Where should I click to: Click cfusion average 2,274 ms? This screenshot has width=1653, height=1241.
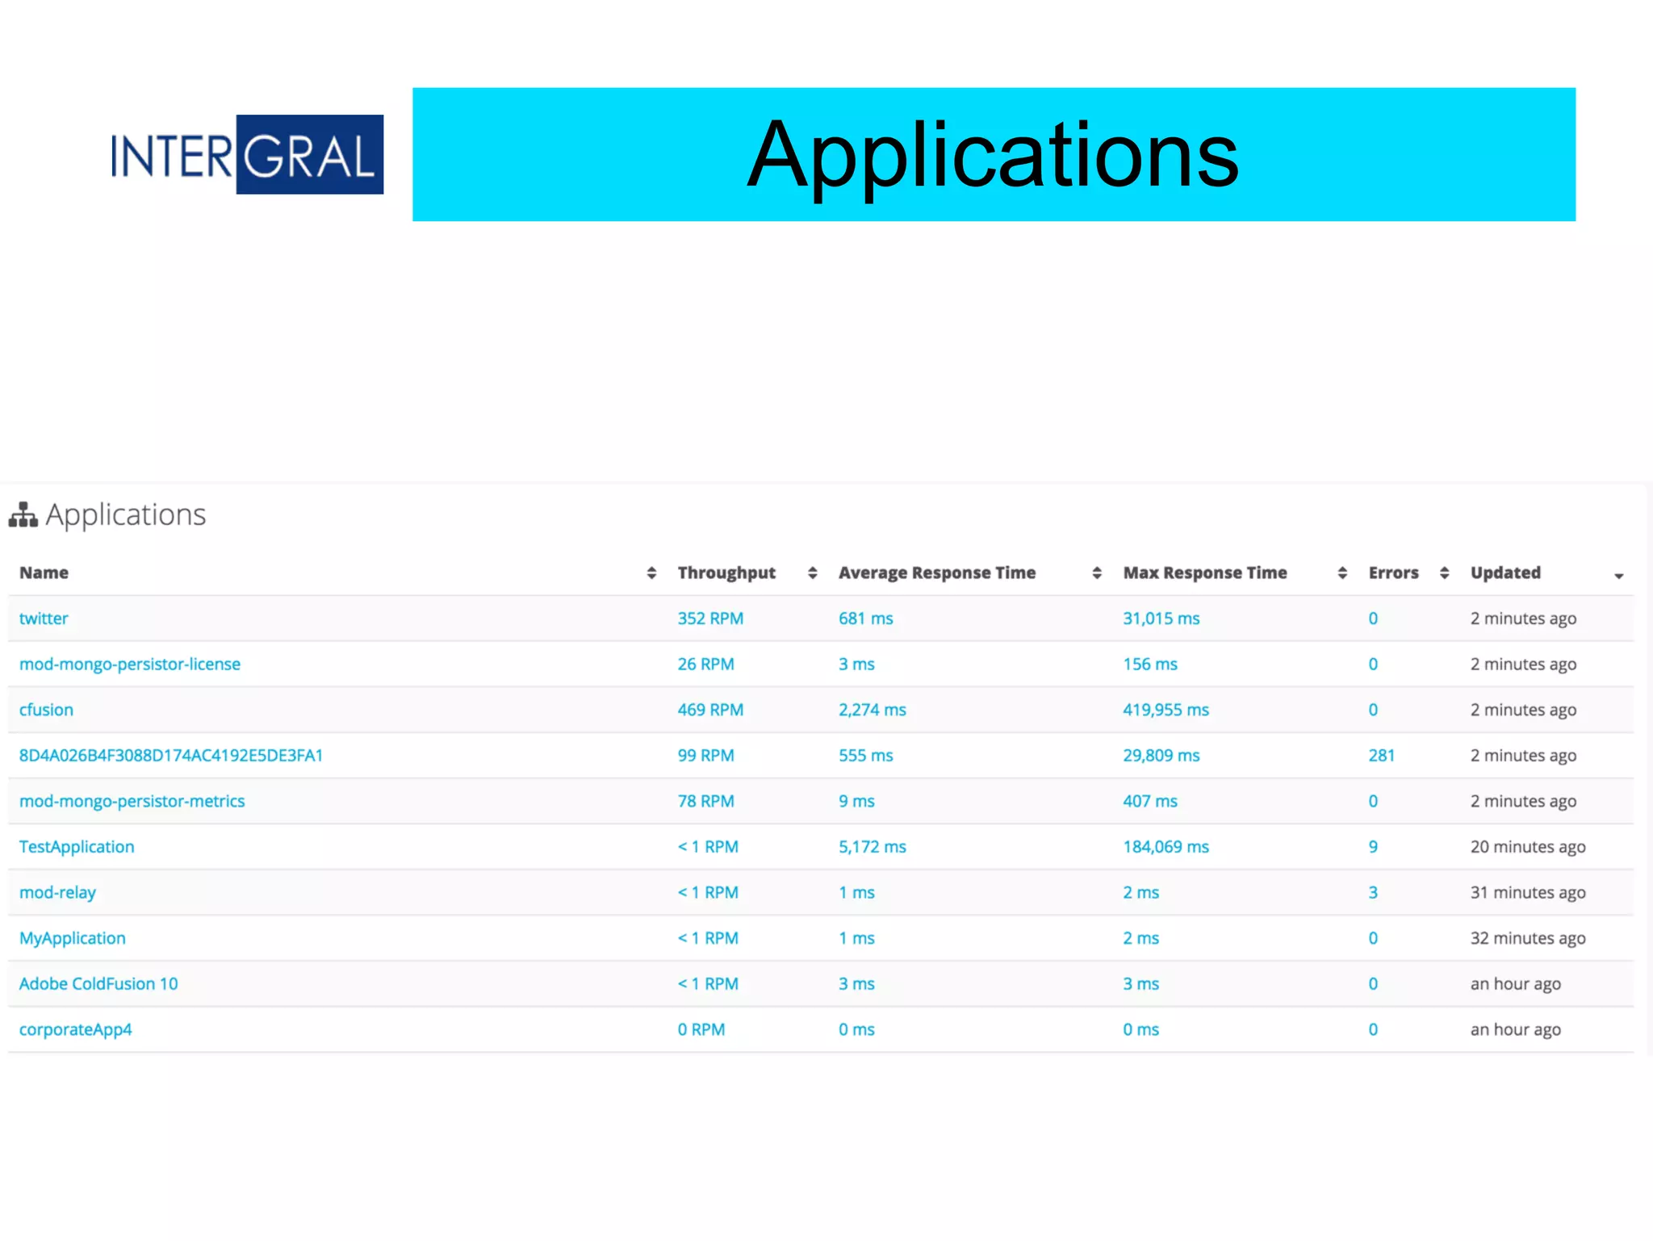click(872, 710)
